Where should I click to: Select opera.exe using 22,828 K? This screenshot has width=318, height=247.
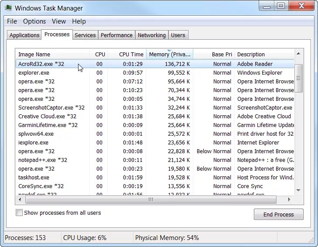click(155, 151)
